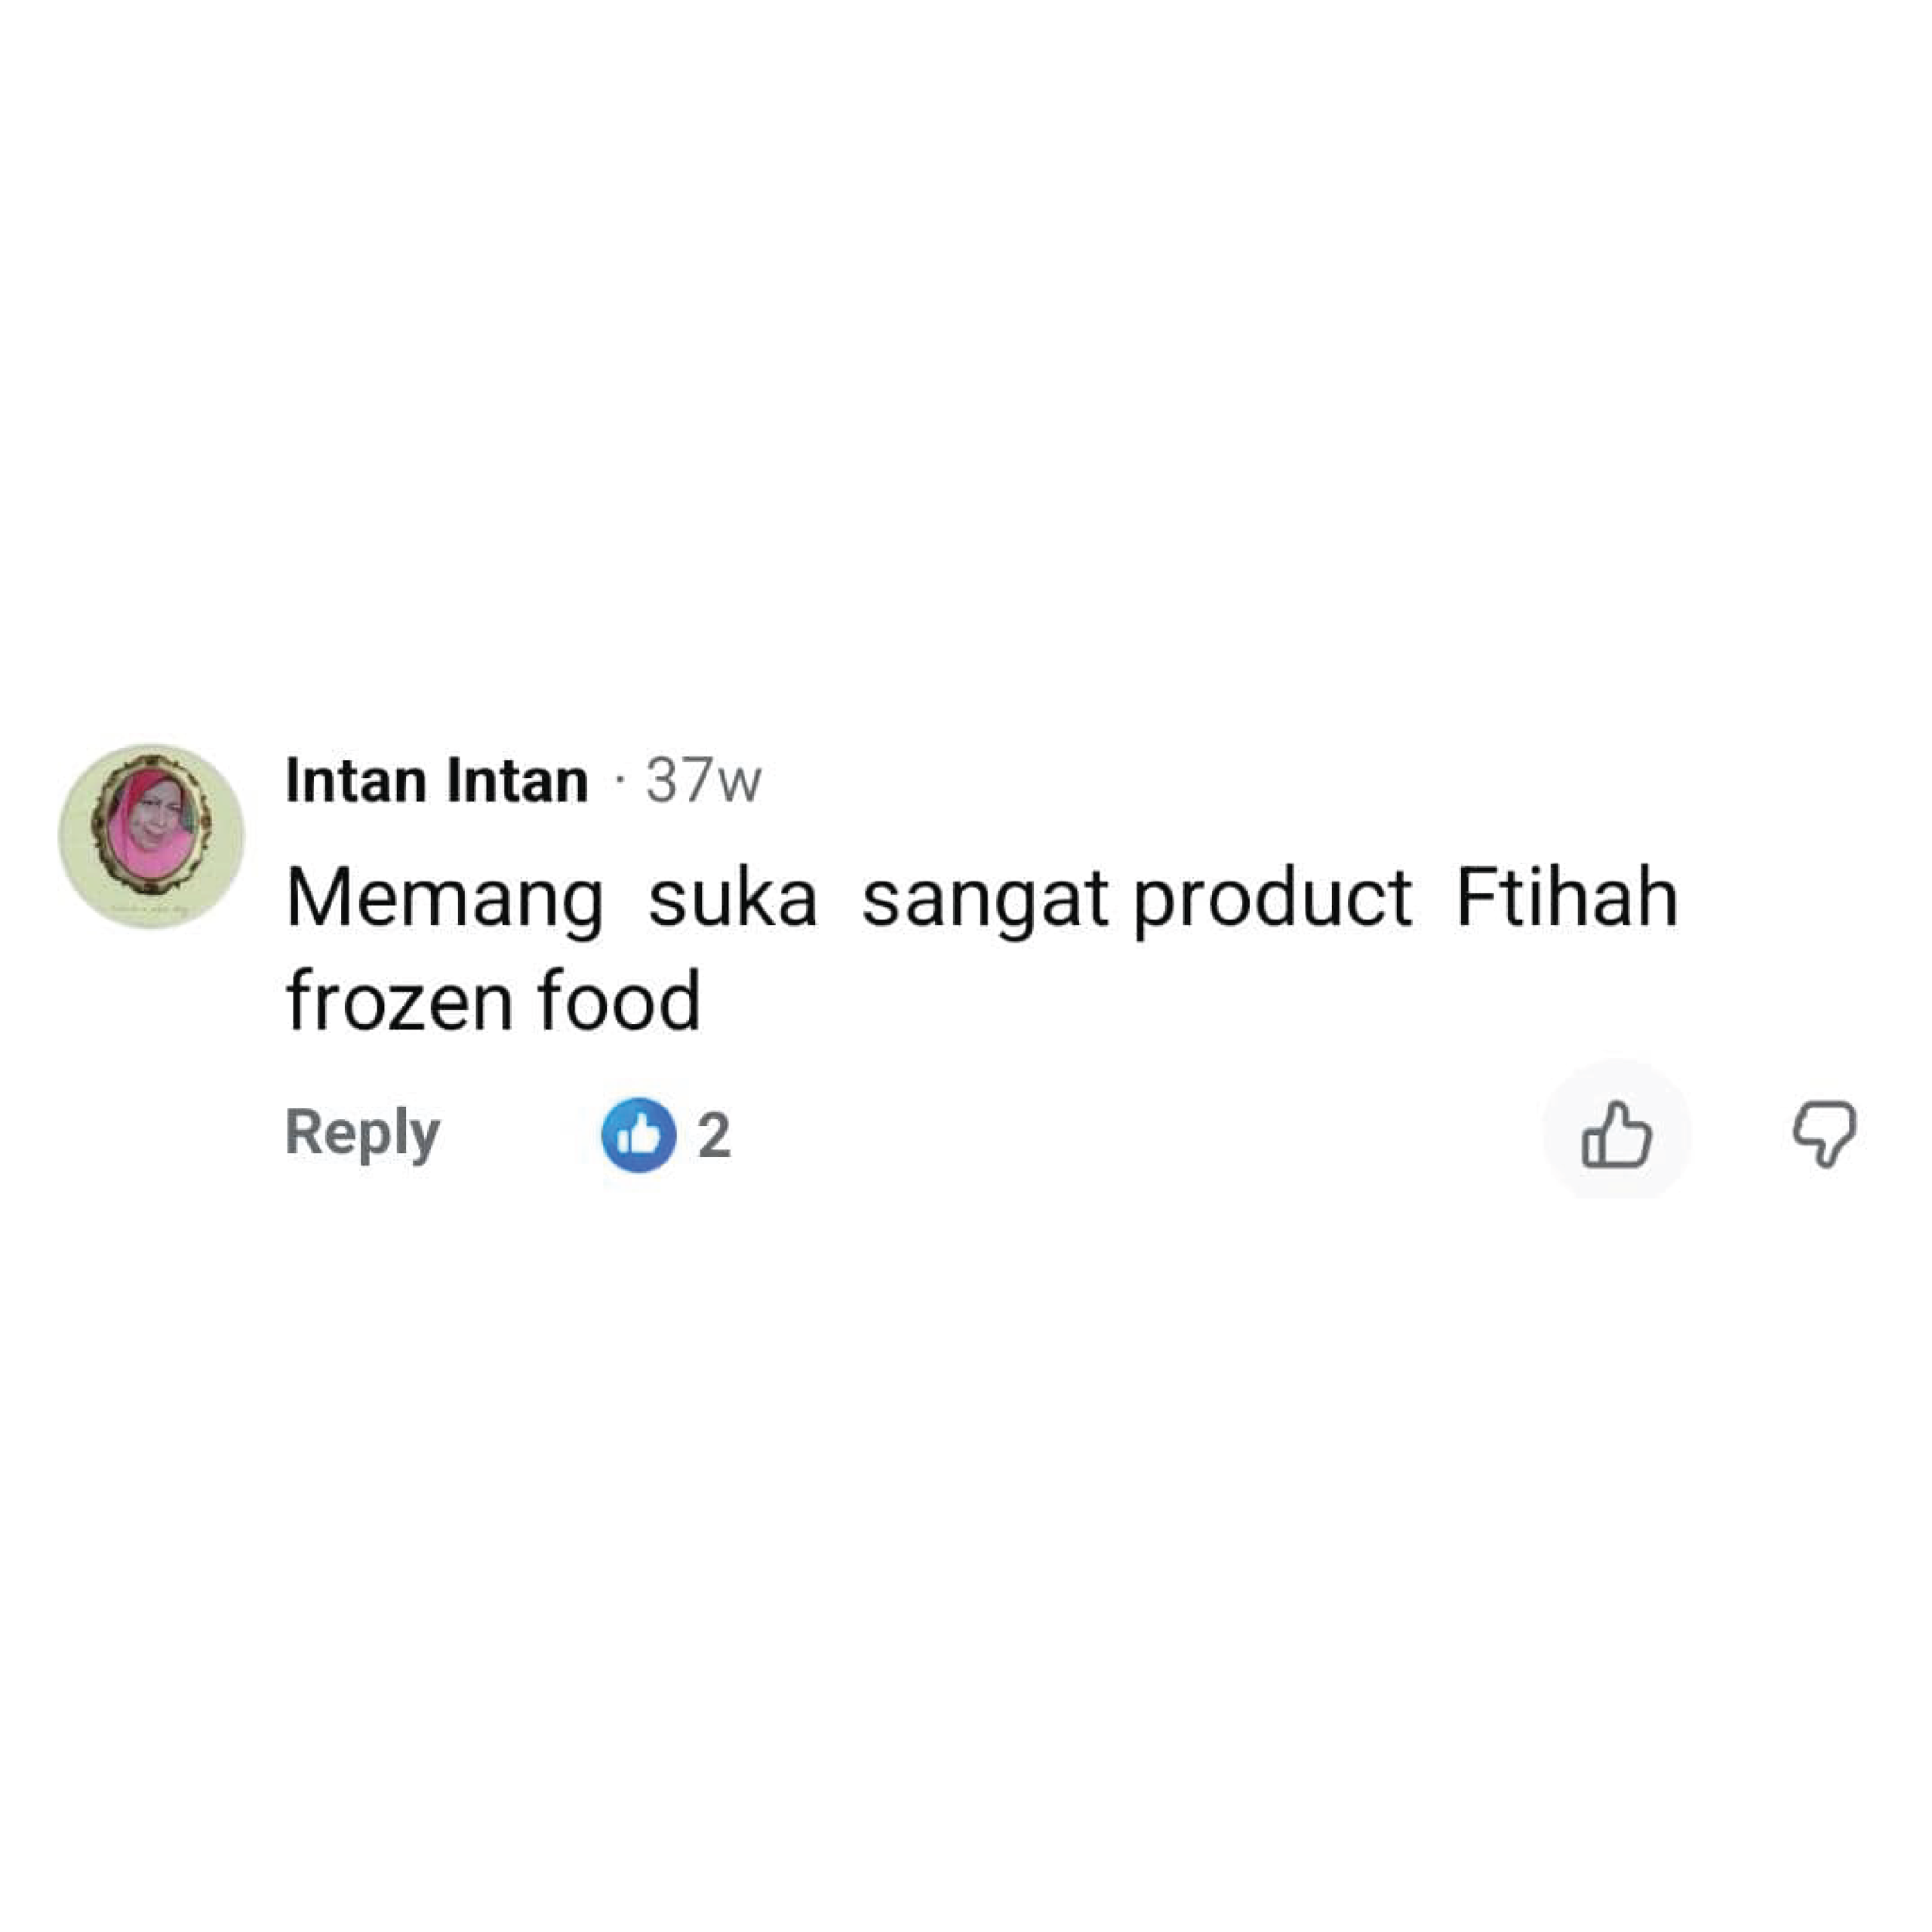Toggle the upvote thumb on this comment
1932x1932 pixels.
point(1616,1134)
